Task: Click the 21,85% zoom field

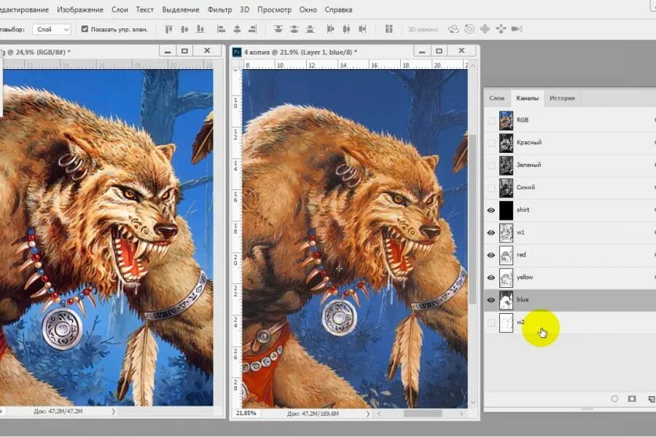Action: coord(246,413)
